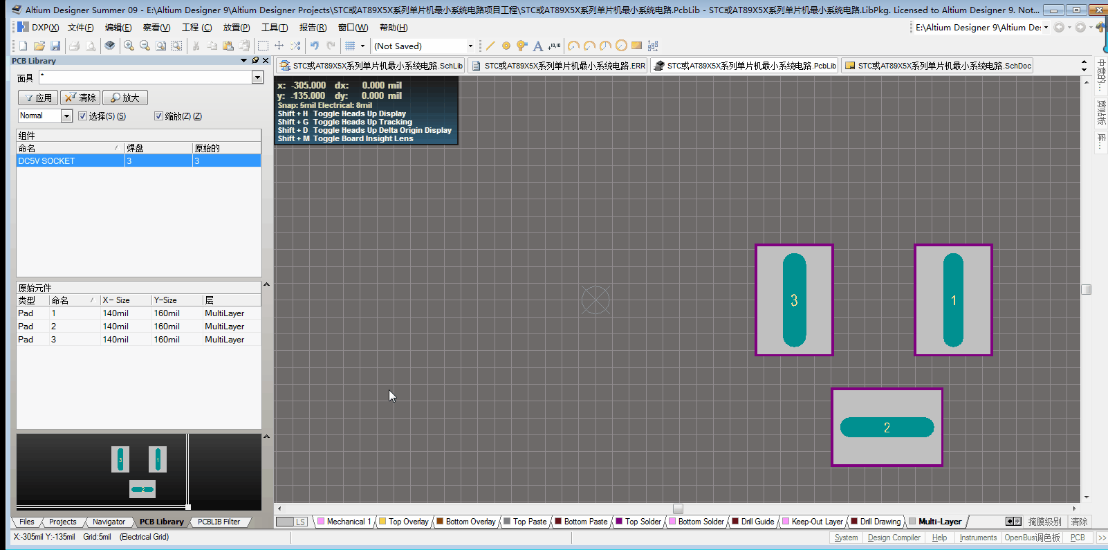Open the Normal mode dropdown

[67, 116]
